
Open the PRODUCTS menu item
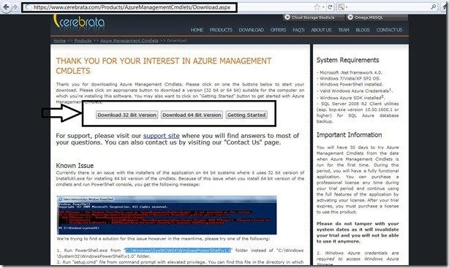pyautogui.click(x=221, y=30)
